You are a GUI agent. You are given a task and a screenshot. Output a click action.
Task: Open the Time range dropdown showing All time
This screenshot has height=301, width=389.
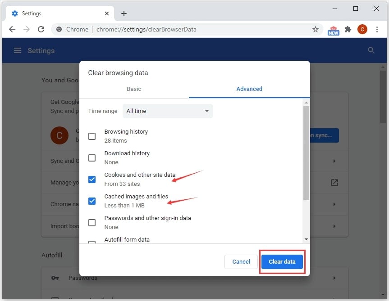(168, 111)
